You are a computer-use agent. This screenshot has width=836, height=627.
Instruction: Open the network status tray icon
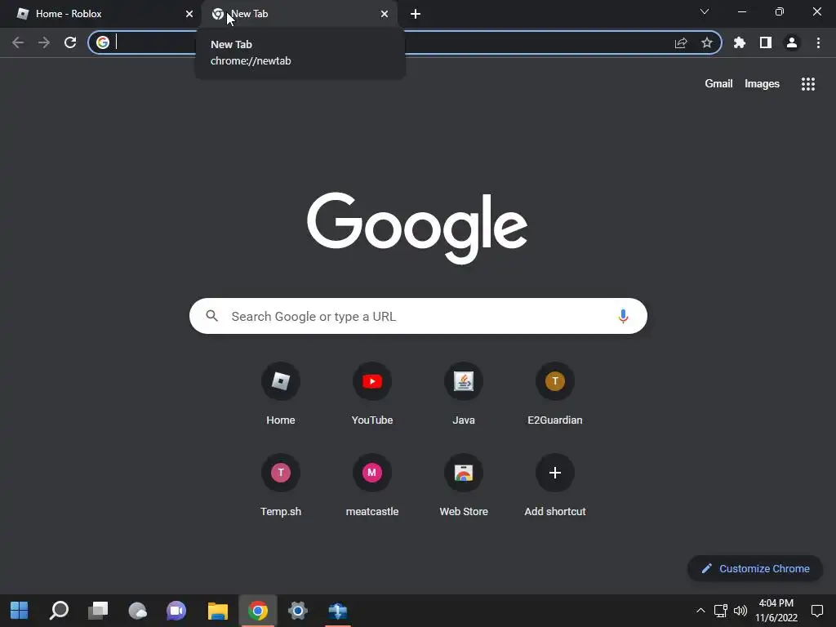point(720,611)
